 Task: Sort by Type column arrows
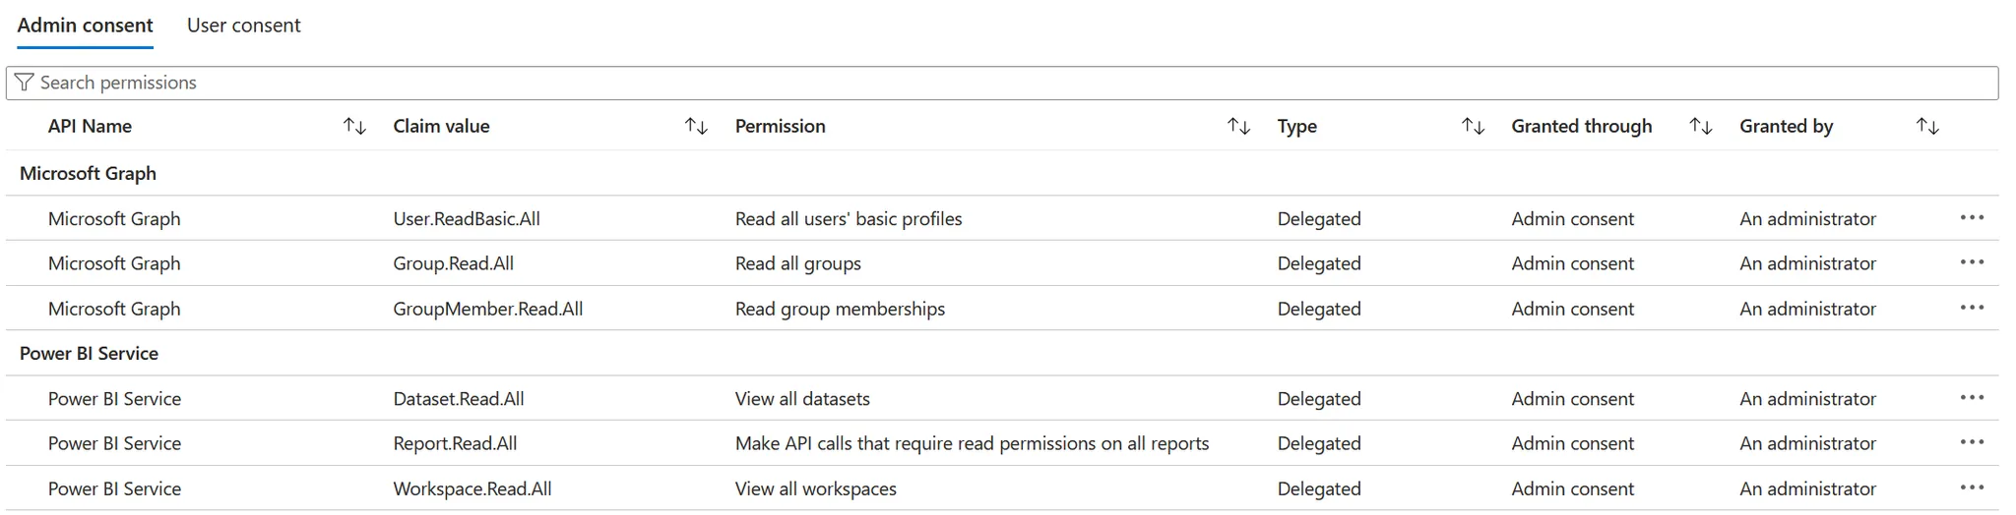click(1473, 127)
